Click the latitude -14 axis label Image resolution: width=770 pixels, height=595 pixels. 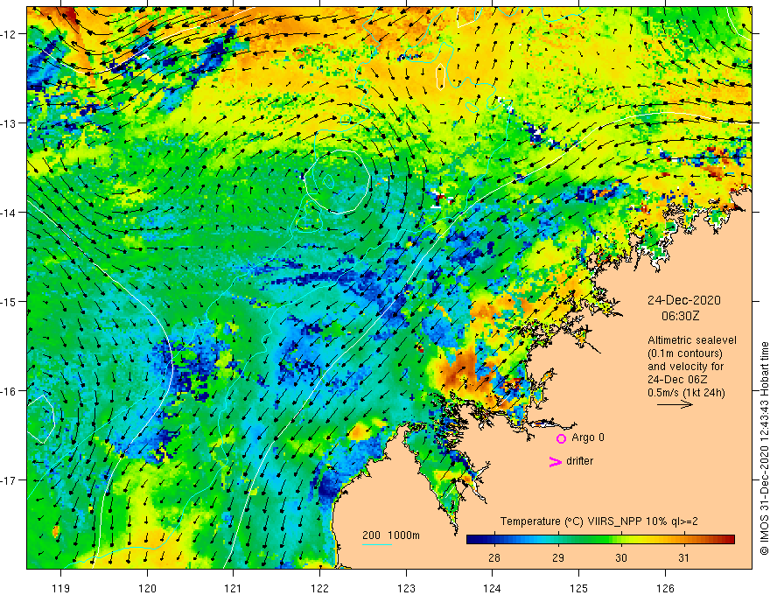pos(10,213)
